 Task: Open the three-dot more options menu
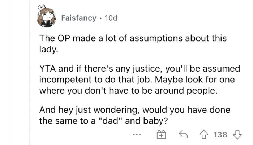137,135
